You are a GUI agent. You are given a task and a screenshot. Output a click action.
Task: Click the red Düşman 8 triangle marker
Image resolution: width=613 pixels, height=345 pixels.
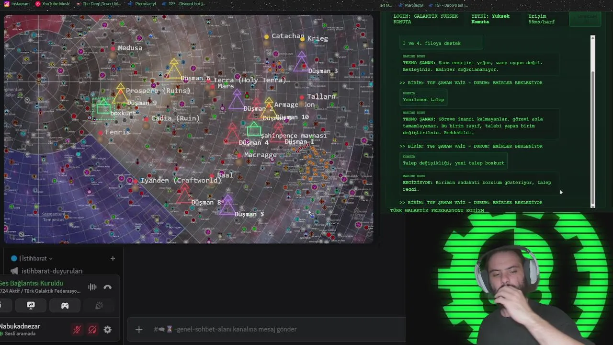click(x=184, y=193)
